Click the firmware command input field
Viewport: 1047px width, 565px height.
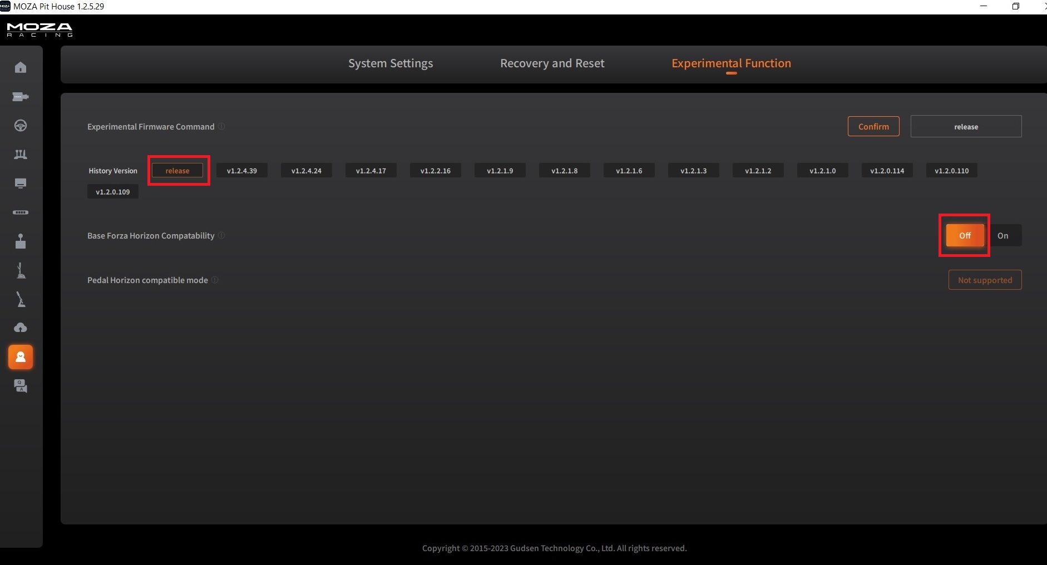coord(966,127)
